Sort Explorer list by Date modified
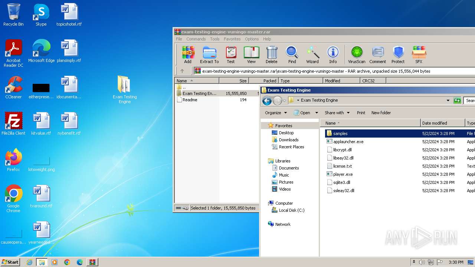Image resolution: width=475 pixels, height=267 pixels. tap(443, 123)
